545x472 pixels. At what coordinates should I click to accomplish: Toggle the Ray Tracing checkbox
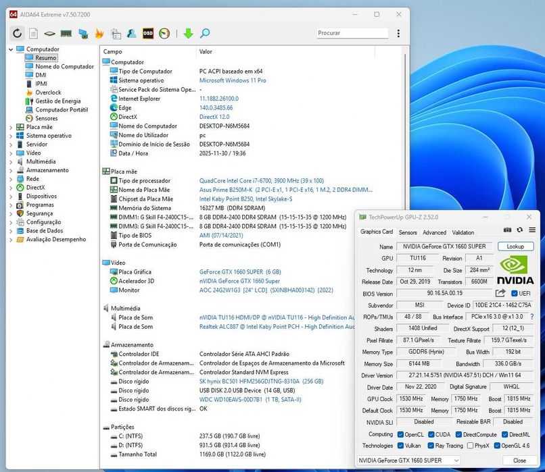(431, 445)
